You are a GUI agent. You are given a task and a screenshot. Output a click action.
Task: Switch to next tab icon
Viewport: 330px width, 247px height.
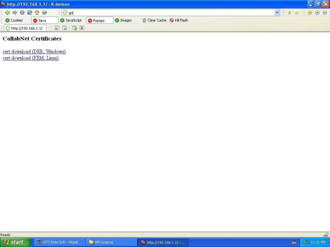pos(64,28)
